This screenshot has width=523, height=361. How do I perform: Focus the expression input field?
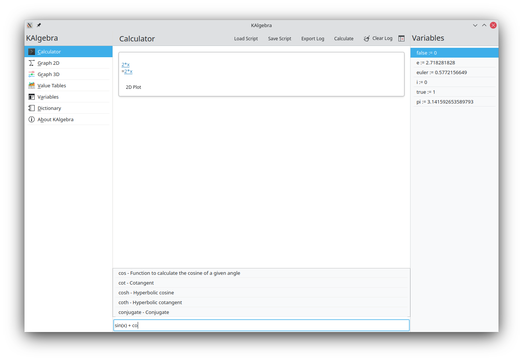[x=261, y=325]
